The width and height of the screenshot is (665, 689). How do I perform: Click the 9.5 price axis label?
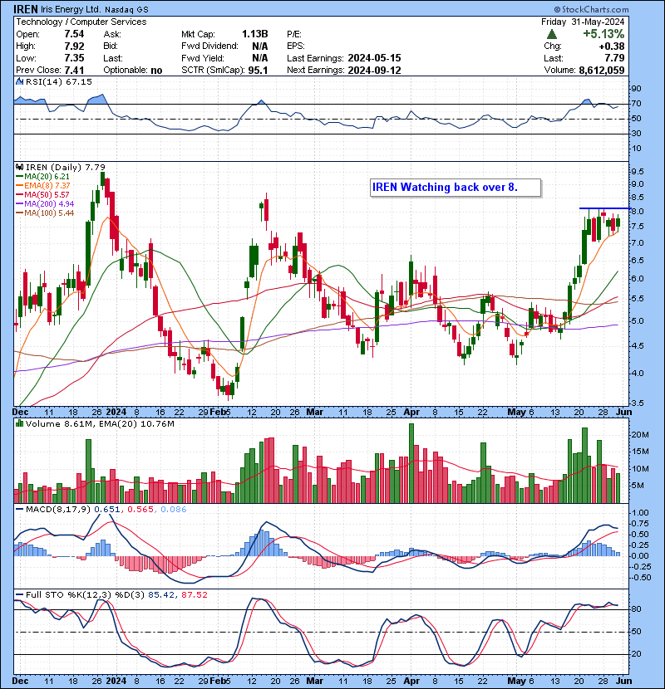point(638,171)
